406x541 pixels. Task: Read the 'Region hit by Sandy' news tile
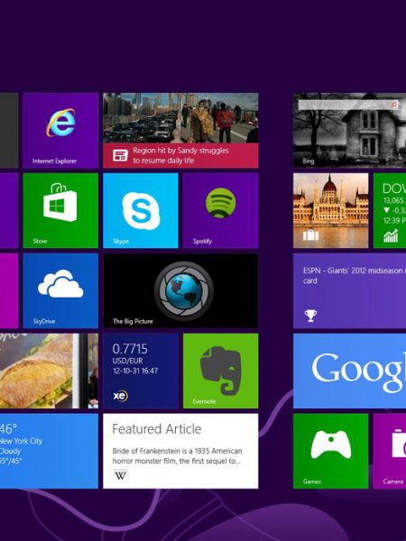coord(180,131)
